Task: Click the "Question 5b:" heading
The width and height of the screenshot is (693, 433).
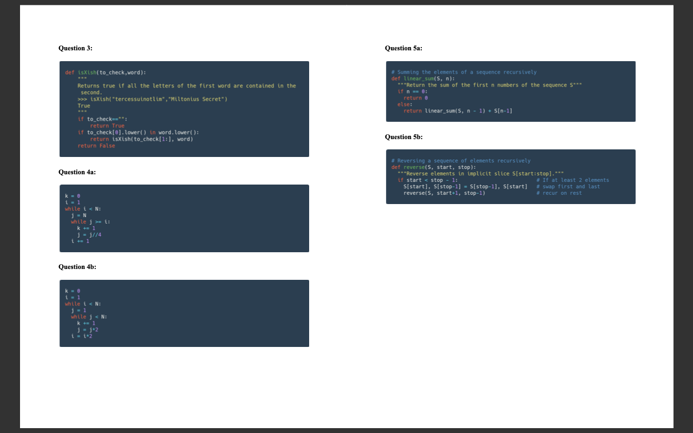Action: [x=404, y=137]
